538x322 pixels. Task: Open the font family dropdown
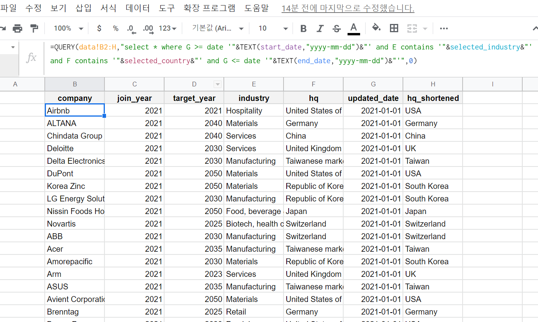pyautogui.click(x=218, y=28)
